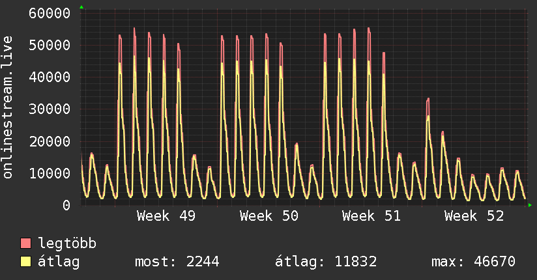Click the 40000 y-axis tick label
The width and height of the screenshot is (537, 280).
click(50, 77)
